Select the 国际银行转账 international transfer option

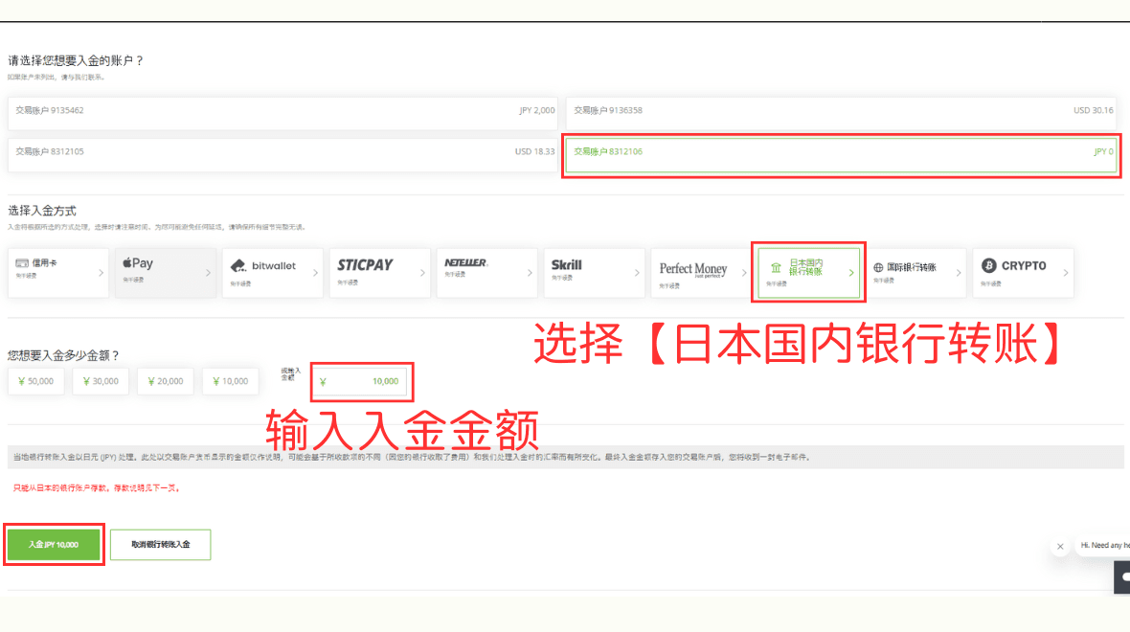pyautogui.click(x=915, y=272)
